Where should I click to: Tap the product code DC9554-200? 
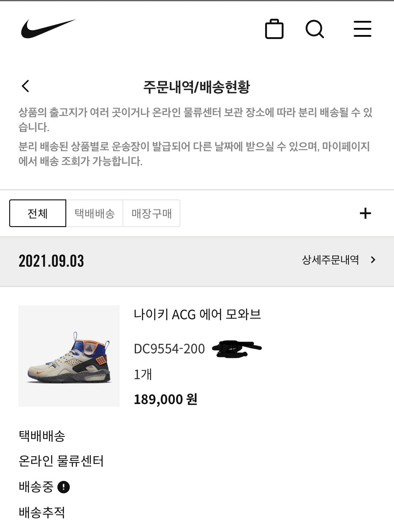pos(169,349)
